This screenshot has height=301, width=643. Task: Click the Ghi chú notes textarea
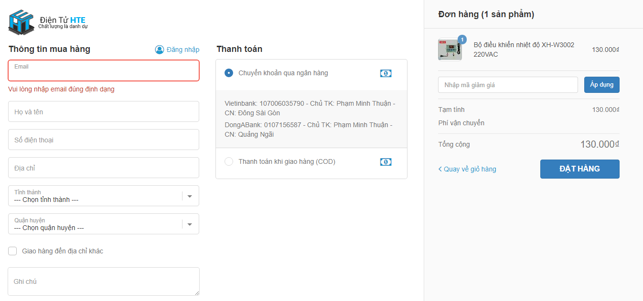click(x=104, y=281)
